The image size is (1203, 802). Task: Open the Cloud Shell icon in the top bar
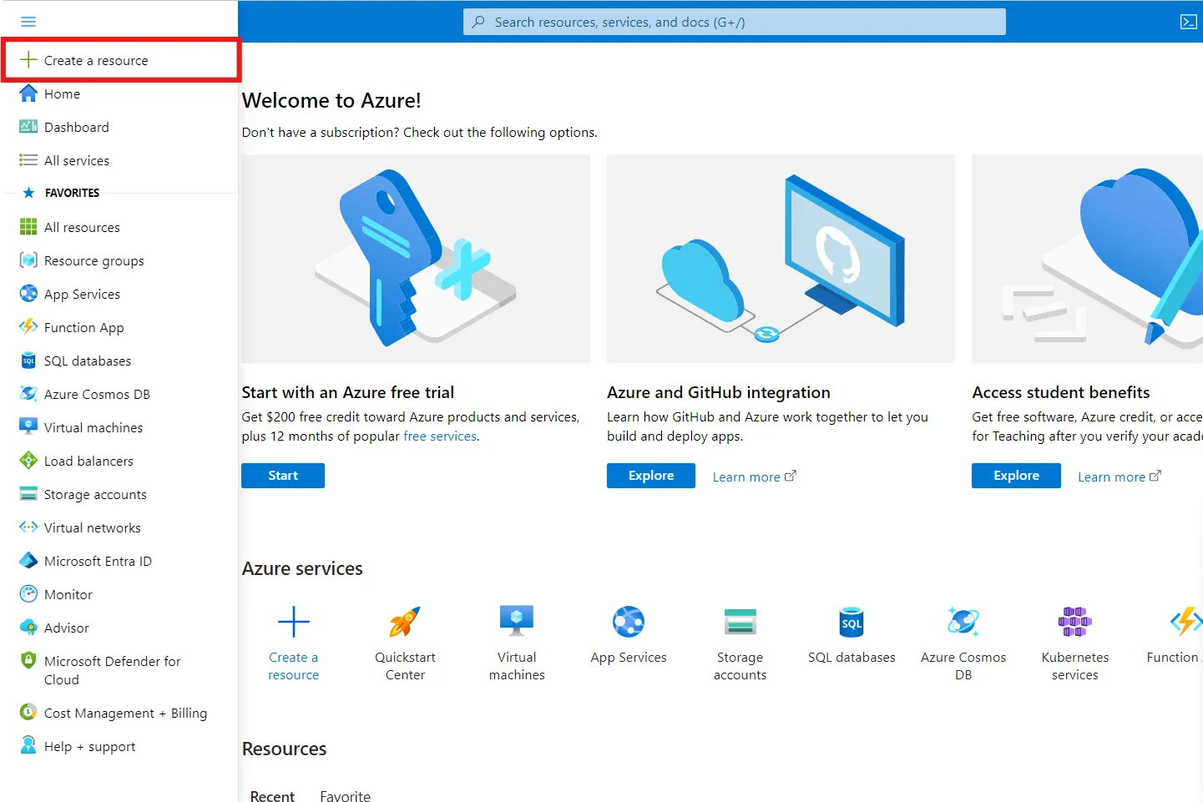(x=1188, y=21)
